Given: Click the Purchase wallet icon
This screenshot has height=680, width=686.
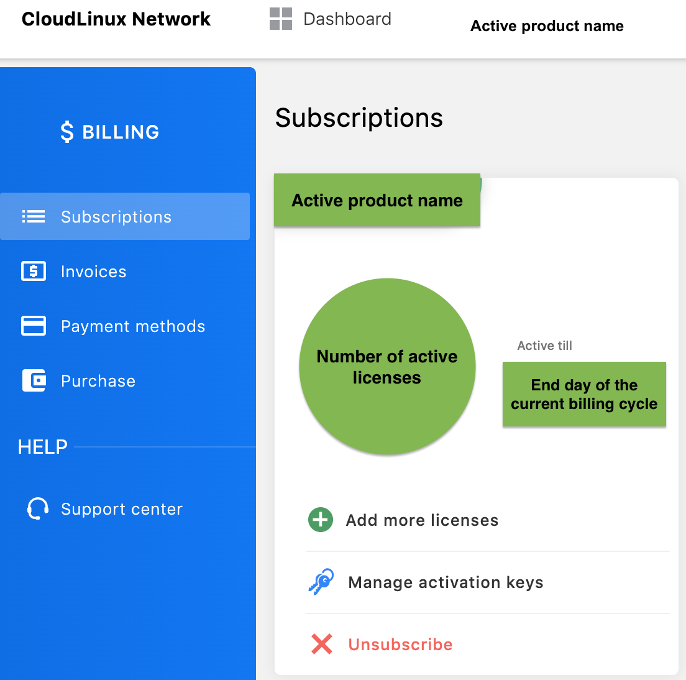Looking at the screenshot, I should pyautogui.click(x=34, y=380).
